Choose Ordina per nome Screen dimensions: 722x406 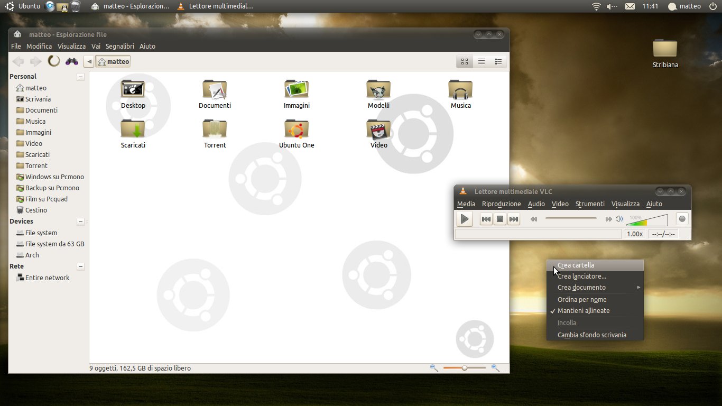click(595, 300)
